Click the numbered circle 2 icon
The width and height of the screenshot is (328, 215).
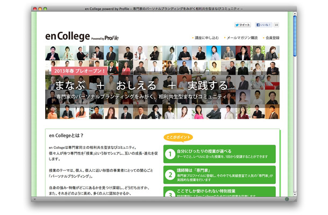[x=170, y=175]
